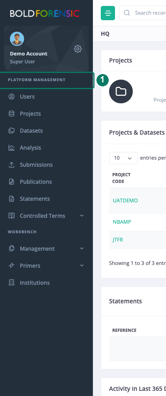Click the Datasets stacked-pages icon
The width and height of the screenshot is (166, 396).
pyautogui.click(x=11, y=131)
